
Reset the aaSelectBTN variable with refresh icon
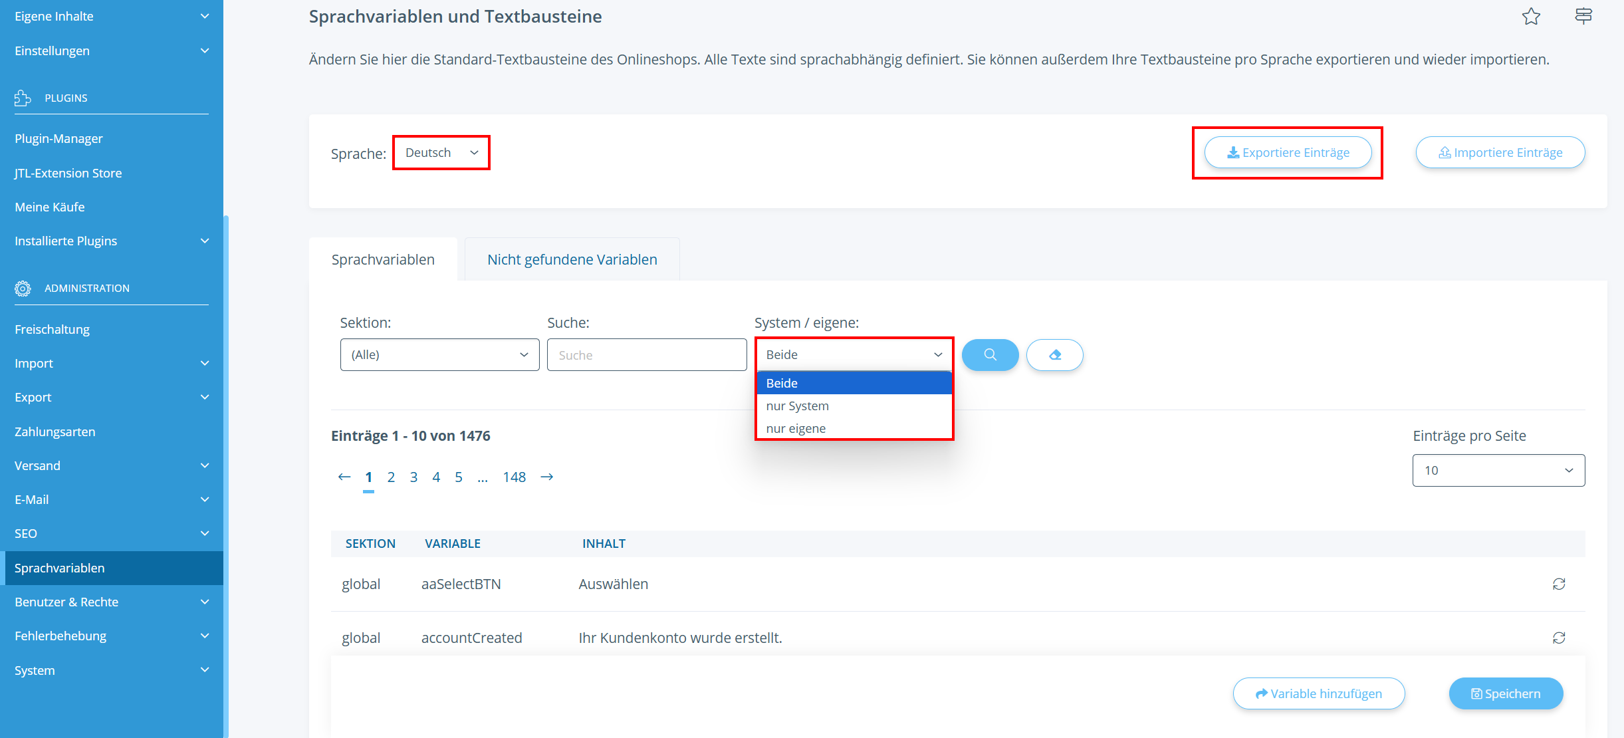(1559, 584)
